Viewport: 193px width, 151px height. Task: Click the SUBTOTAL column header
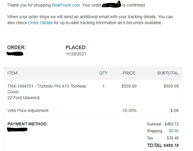point(168,73)
